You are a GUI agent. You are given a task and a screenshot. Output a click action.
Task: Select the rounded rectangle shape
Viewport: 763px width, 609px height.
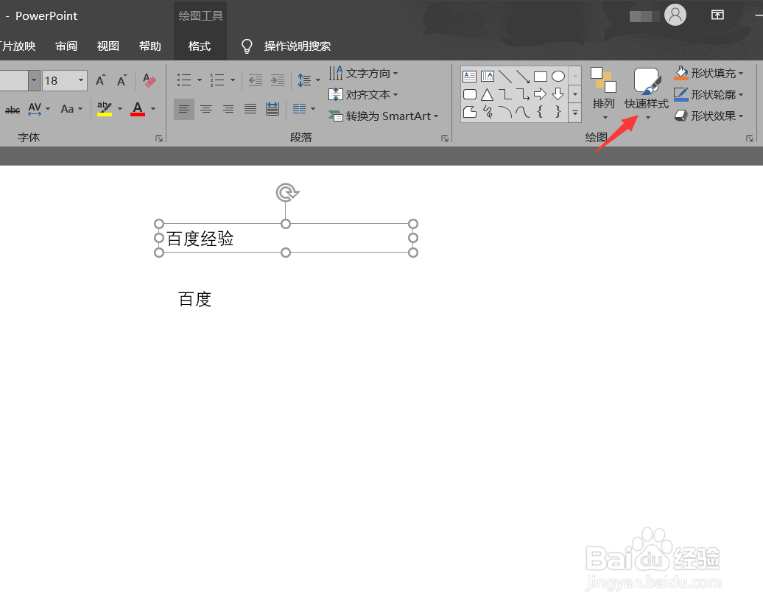(x=470, y=94)
